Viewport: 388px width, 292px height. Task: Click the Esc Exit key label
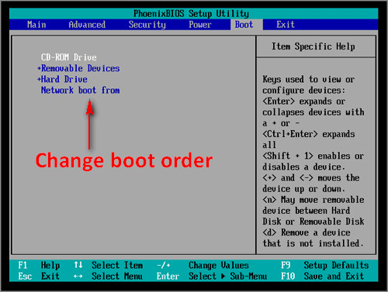(39, 277)
